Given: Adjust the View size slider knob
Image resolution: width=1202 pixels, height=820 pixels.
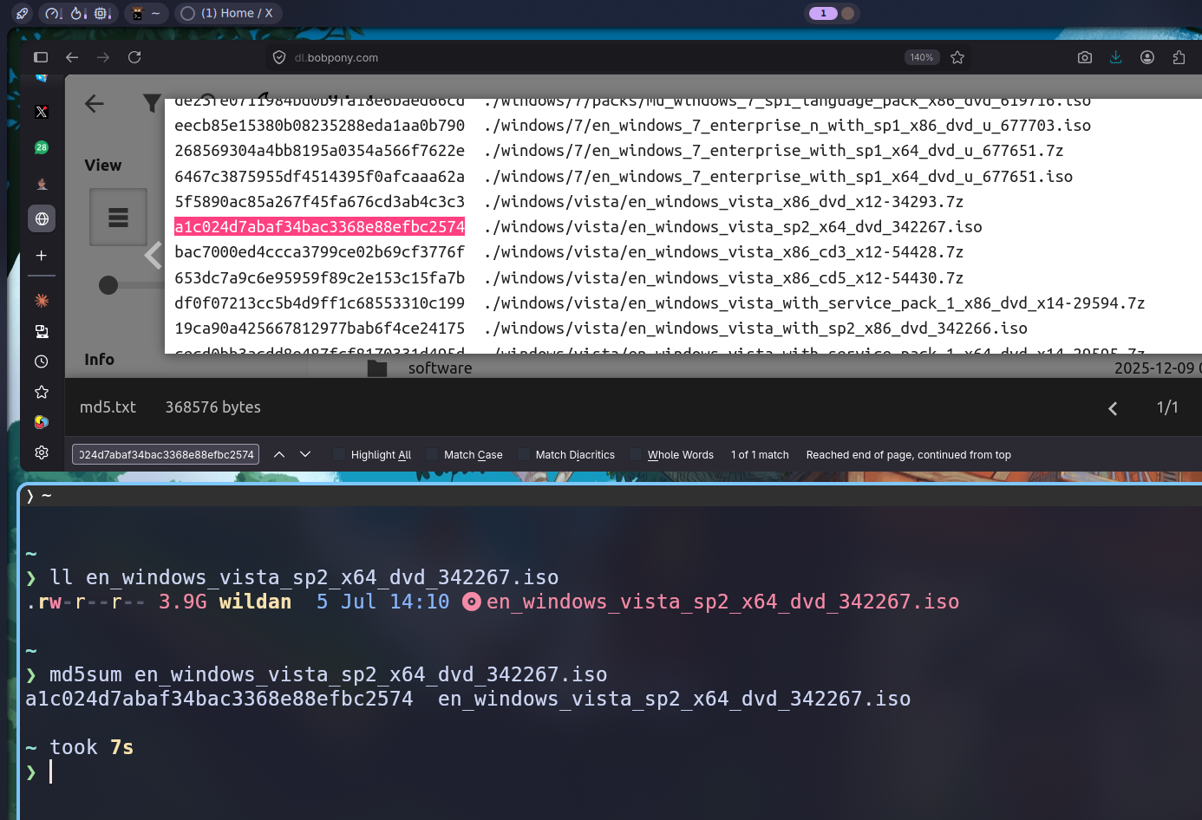Looking at the screenshot, I should [108, 284].
